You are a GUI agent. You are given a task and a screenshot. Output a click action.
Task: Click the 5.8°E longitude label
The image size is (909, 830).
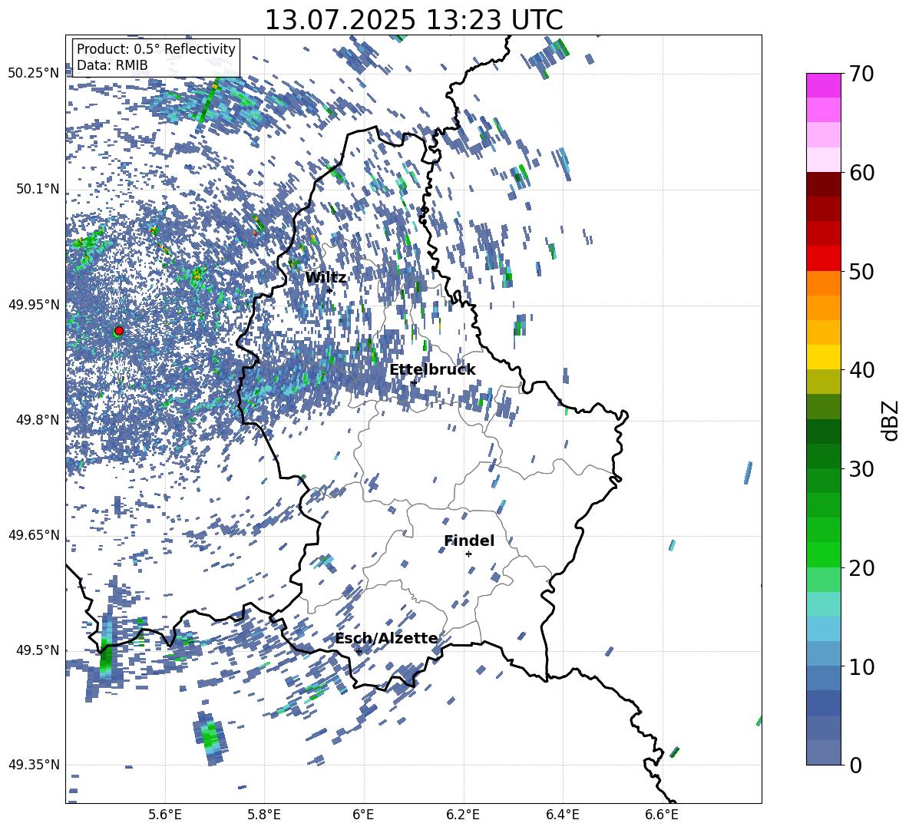tap(264, 815)
